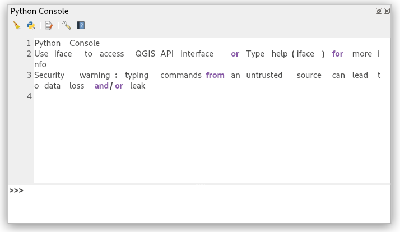Screen dimensions: 400x232
Task: Click line number 1 in the margin
Action: (29, 43)
